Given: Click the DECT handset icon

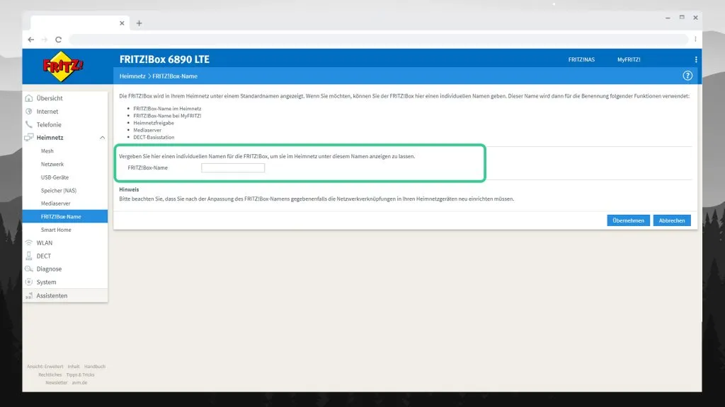Looking at the screenshot, I should pyautogui.click(x=28, y=256).
